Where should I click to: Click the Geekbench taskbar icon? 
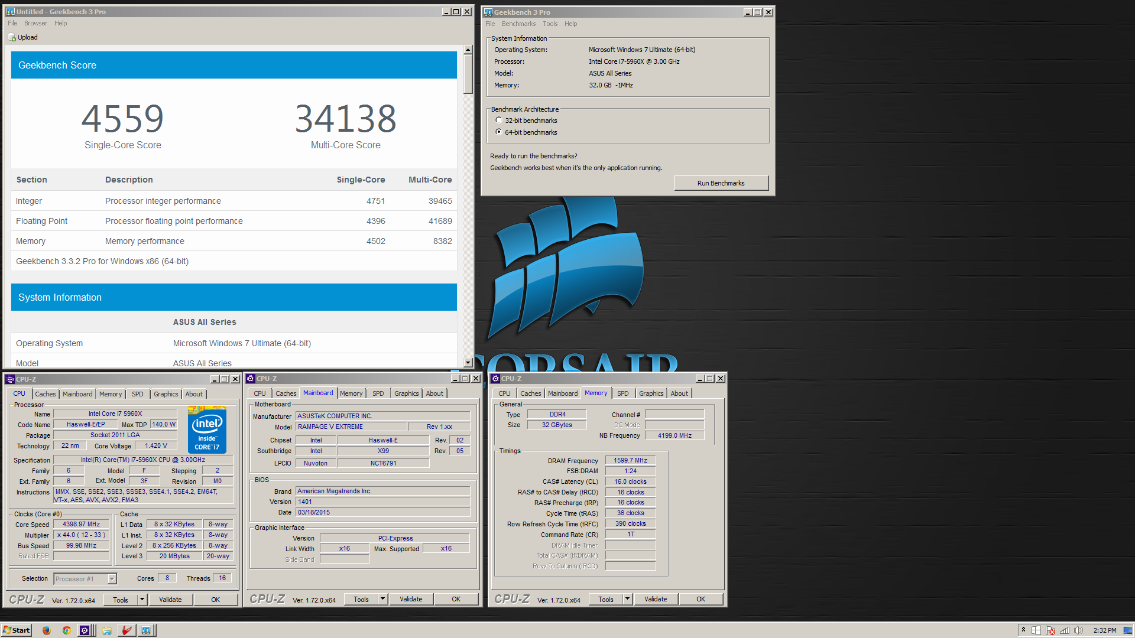pyautogui.click(x=146, y=630)
